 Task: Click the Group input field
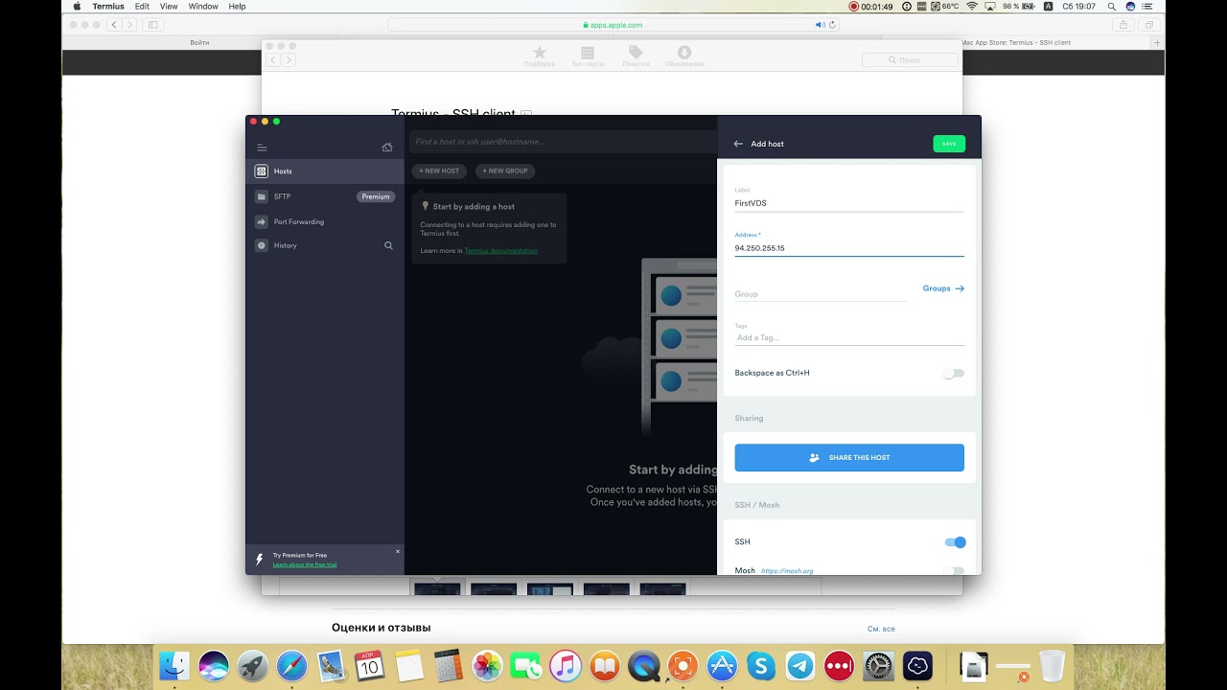(x=821, y=294)
